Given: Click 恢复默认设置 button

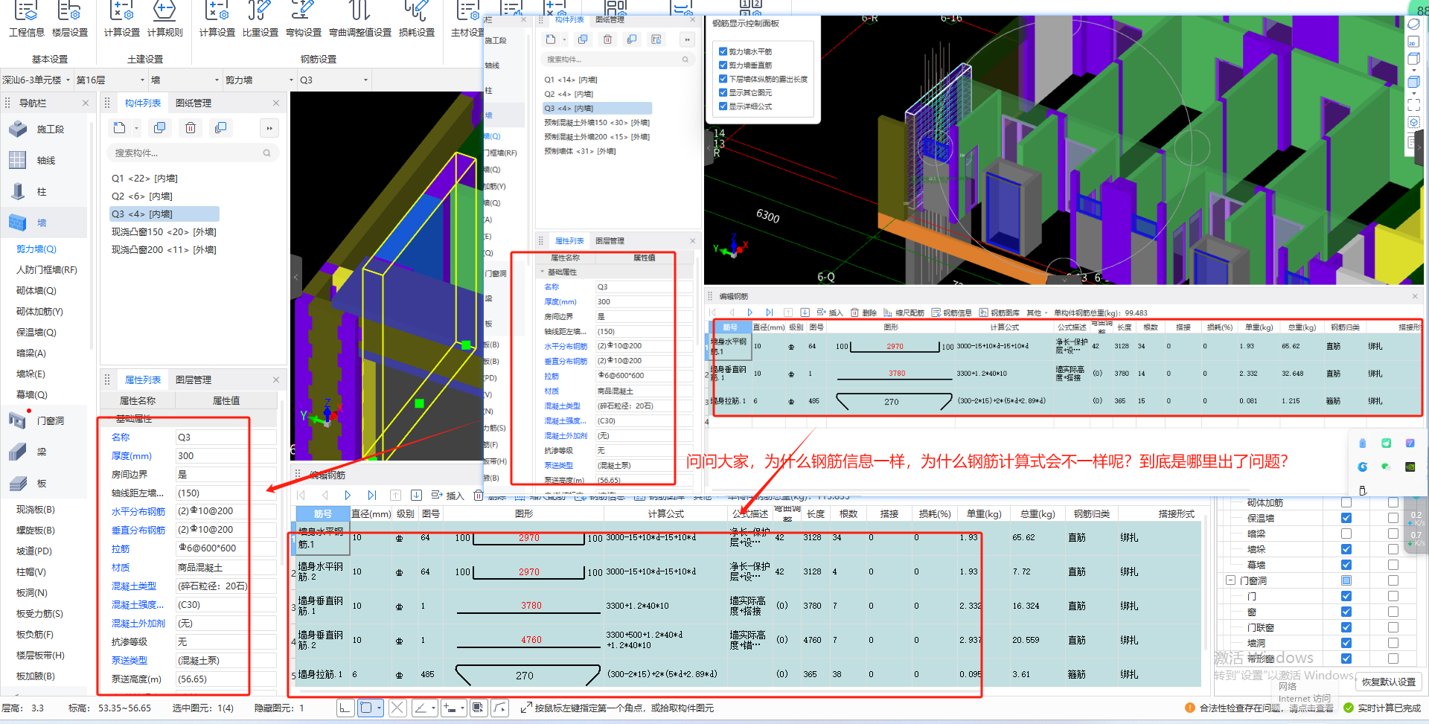Looking at the screenshot, I should [1388, 682].
